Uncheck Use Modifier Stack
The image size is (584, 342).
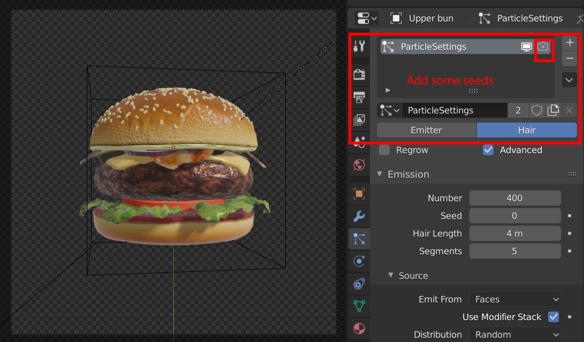pos(553,317)
